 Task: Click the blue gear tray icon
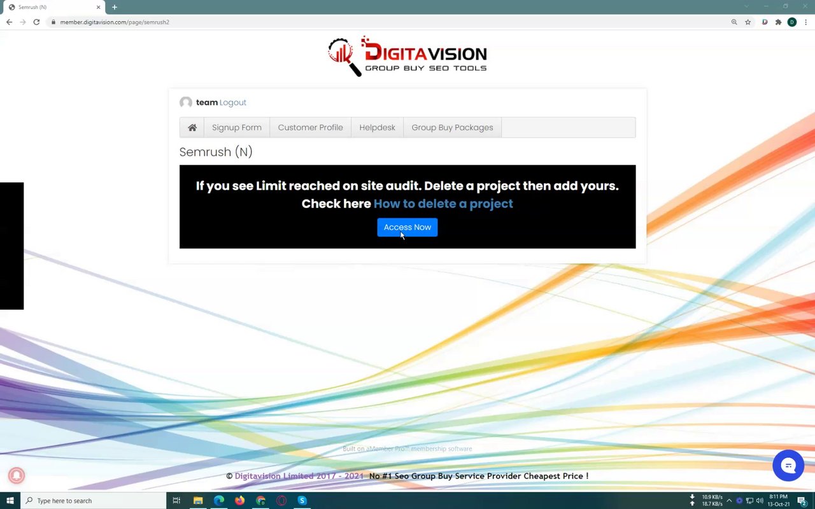point(739,501)
